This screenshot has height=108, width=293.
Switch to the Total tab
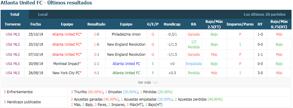click(15, 14)
